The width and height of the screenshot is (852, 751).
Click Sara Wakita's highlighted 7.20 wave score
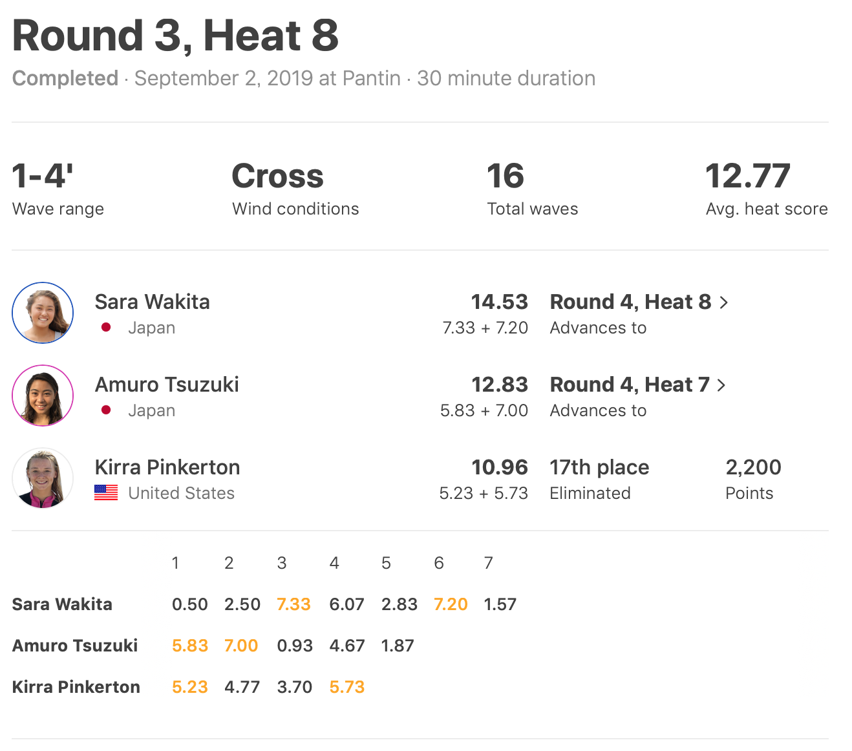(451, 604)
